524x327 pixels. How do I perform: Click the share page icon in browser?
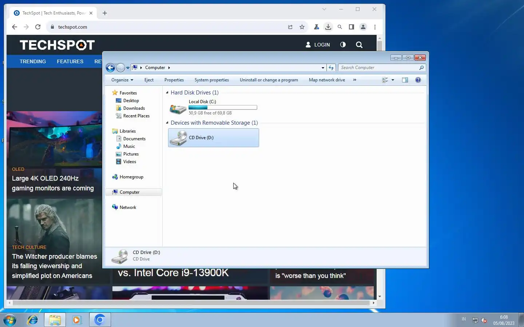290,27
